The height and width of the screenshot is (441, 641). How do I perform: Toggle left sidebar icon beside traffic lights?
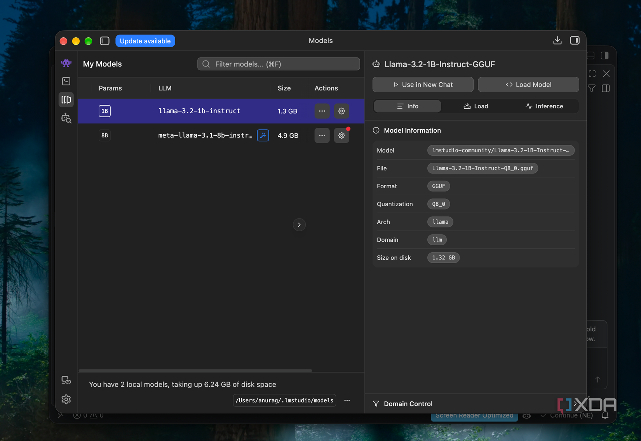tap(105, 41)
